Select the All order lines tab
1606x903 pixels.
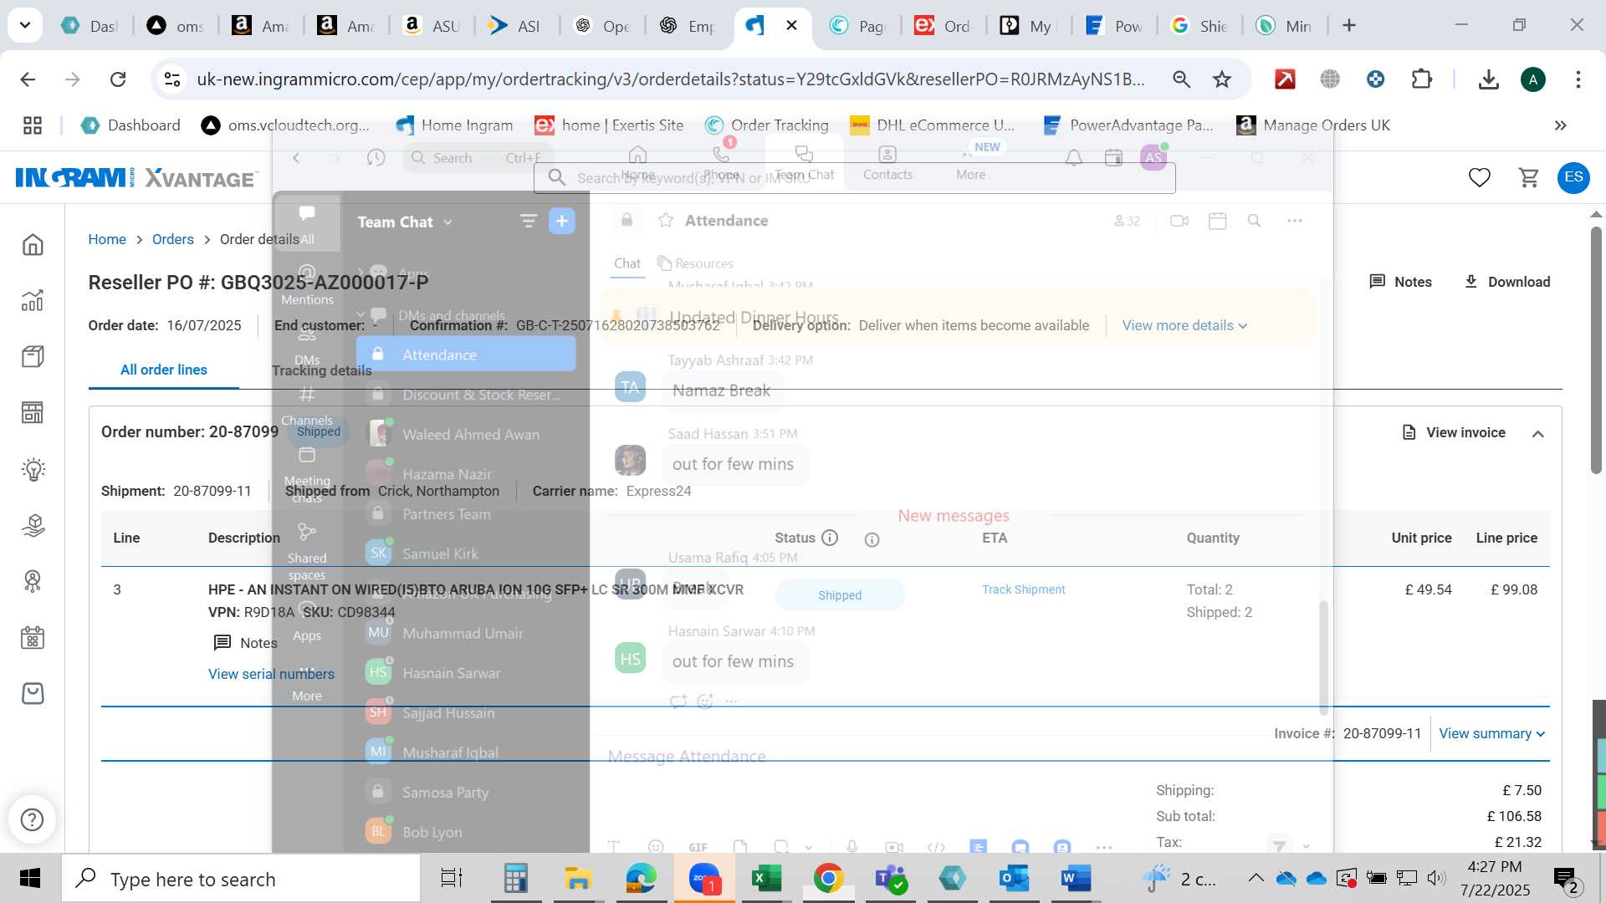click(x=164, y=370)
